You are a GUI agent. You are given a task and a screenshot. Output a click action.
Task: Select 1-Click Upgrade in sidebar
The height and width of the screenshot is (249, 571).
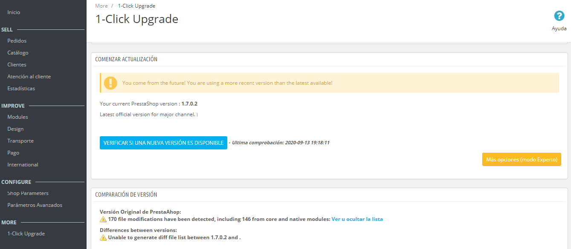(26, 234)
